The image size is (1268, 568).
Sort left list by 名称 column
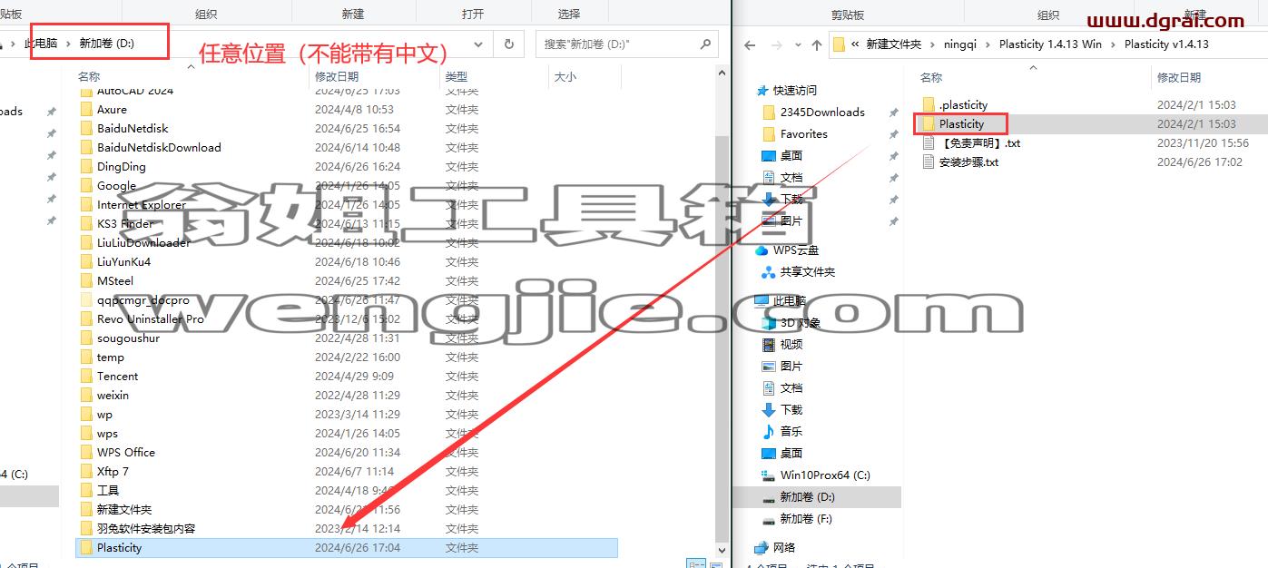pyautogui.click(x=89, y=77)
